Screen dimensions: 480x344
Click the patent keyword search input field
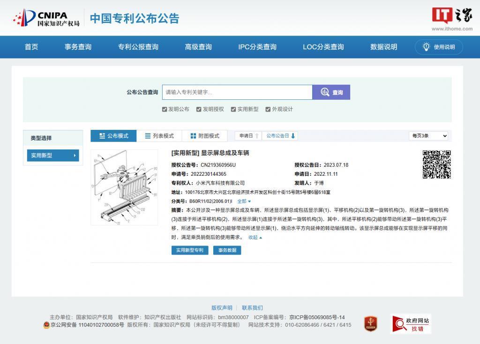(x=237, y=92)
